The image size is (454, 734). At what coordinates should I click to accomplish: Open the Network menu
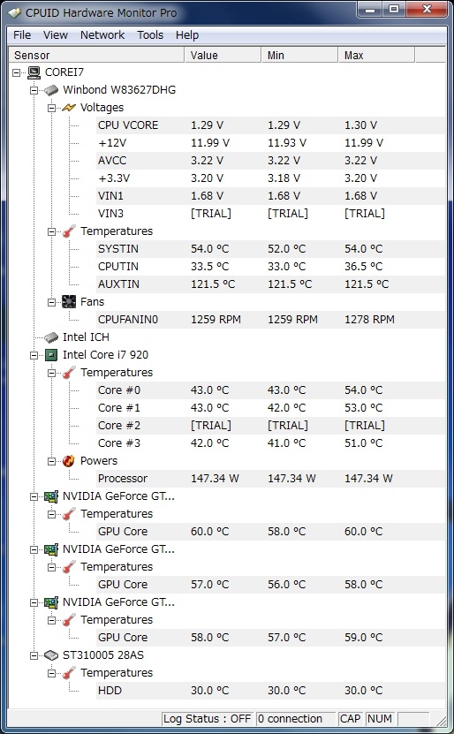point(102,35)
